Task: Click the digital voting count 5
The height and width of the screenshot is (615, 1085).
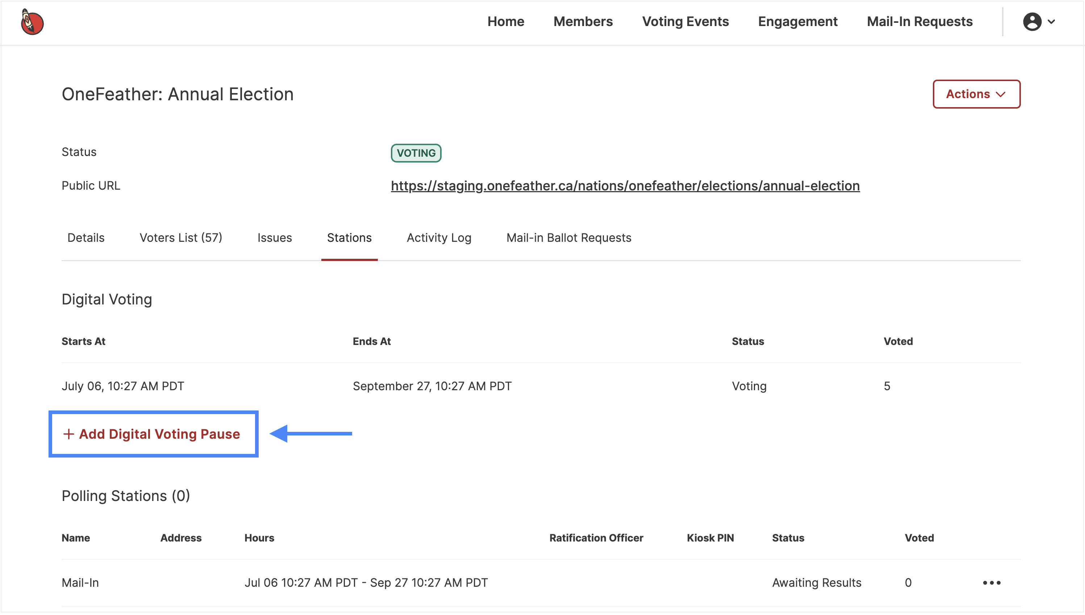Action: [887, 386]
